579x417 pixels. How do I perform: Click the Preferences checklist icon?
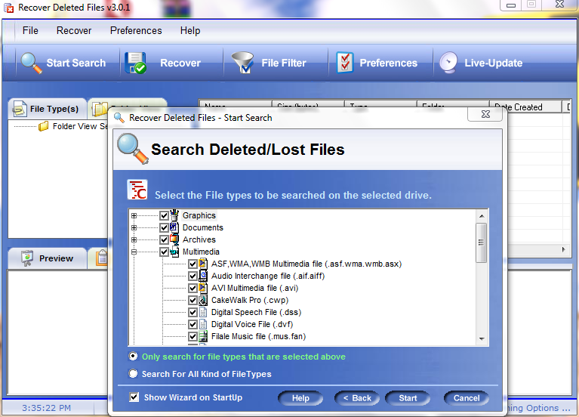click(x=345, y=63)
